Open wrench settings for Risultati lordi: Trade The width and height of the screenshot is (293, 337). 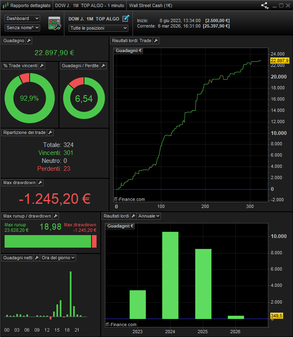(x=156, y=41)
